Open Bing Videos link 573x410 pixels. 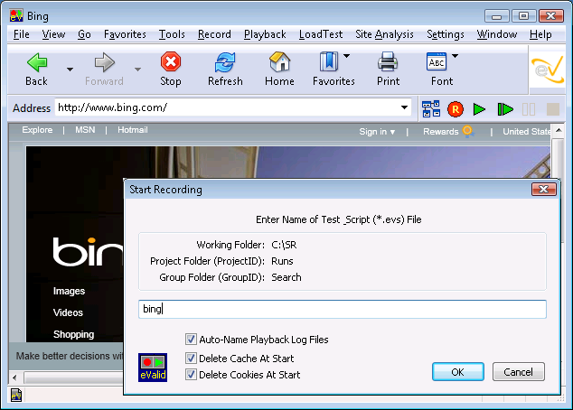[68, 312]
